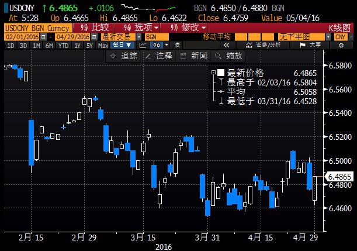Viewport: 357px width, 251px height.
Task: Click the USDCNY BGN Curncy security field
Action: click(x=37, y=28)
